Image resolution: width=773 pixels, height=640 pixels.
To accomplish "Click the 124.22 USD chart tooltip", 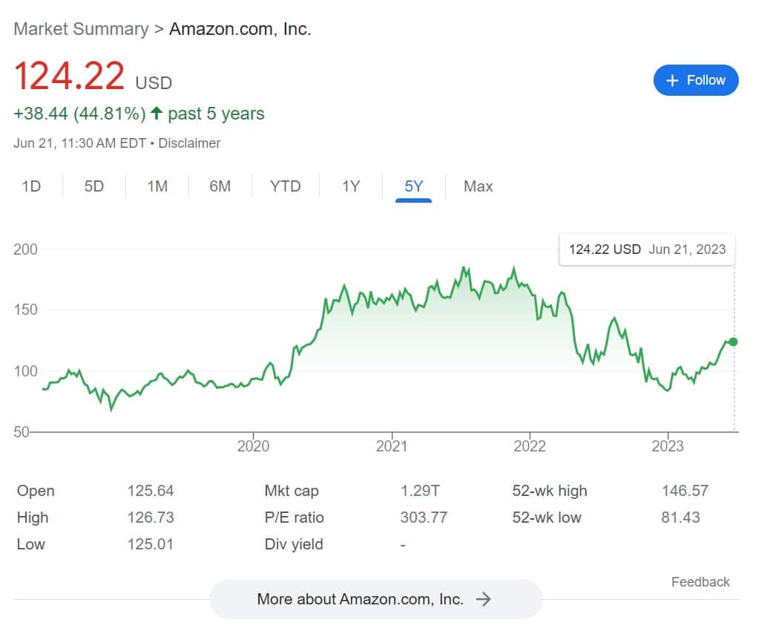I will [x=647, y=249].
